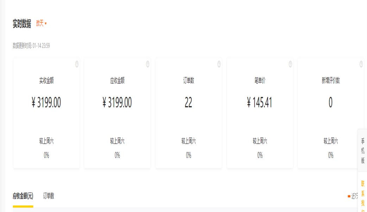Click help icon on 实收金额 card
This screenshot has width=367, height=212.
pyautogui.click(x=77, y=64)
